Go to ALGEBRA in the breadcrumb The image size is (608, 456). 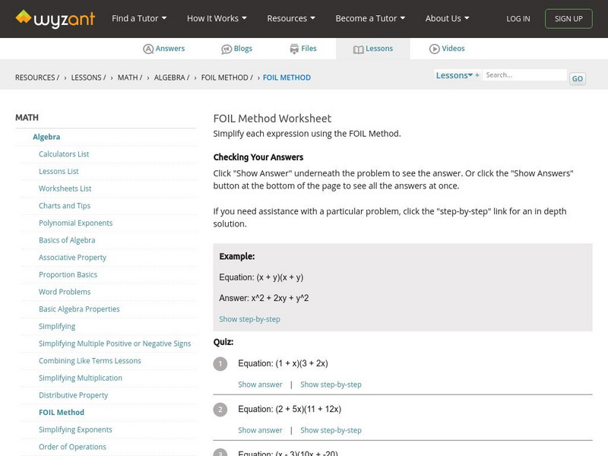(x=171, y=78)
